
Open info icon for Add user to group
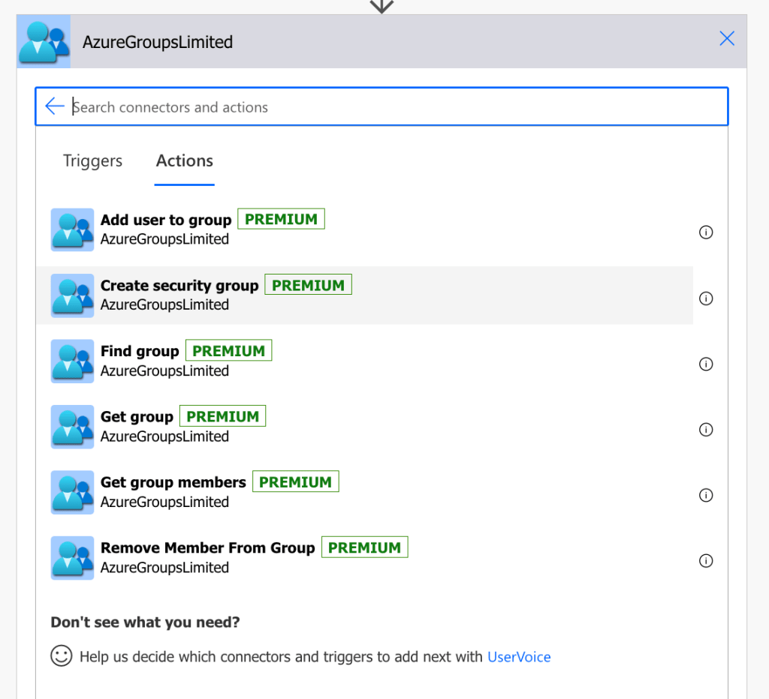705,232
